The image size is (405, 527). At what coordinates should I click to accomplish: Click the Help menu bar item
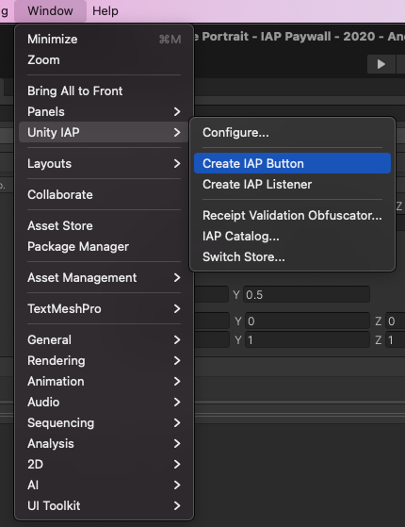coord(105,10)
